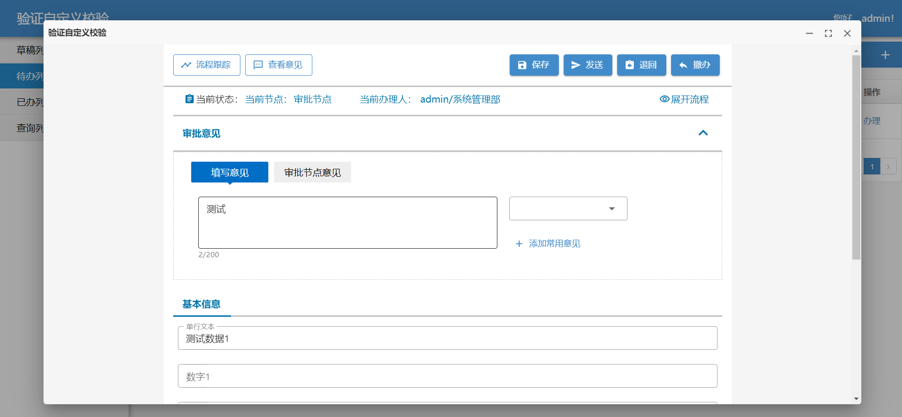This screenshot has width=902, height=417.
Task: Open the 查看意见 dialog button
Action: [x=279, y=65]
